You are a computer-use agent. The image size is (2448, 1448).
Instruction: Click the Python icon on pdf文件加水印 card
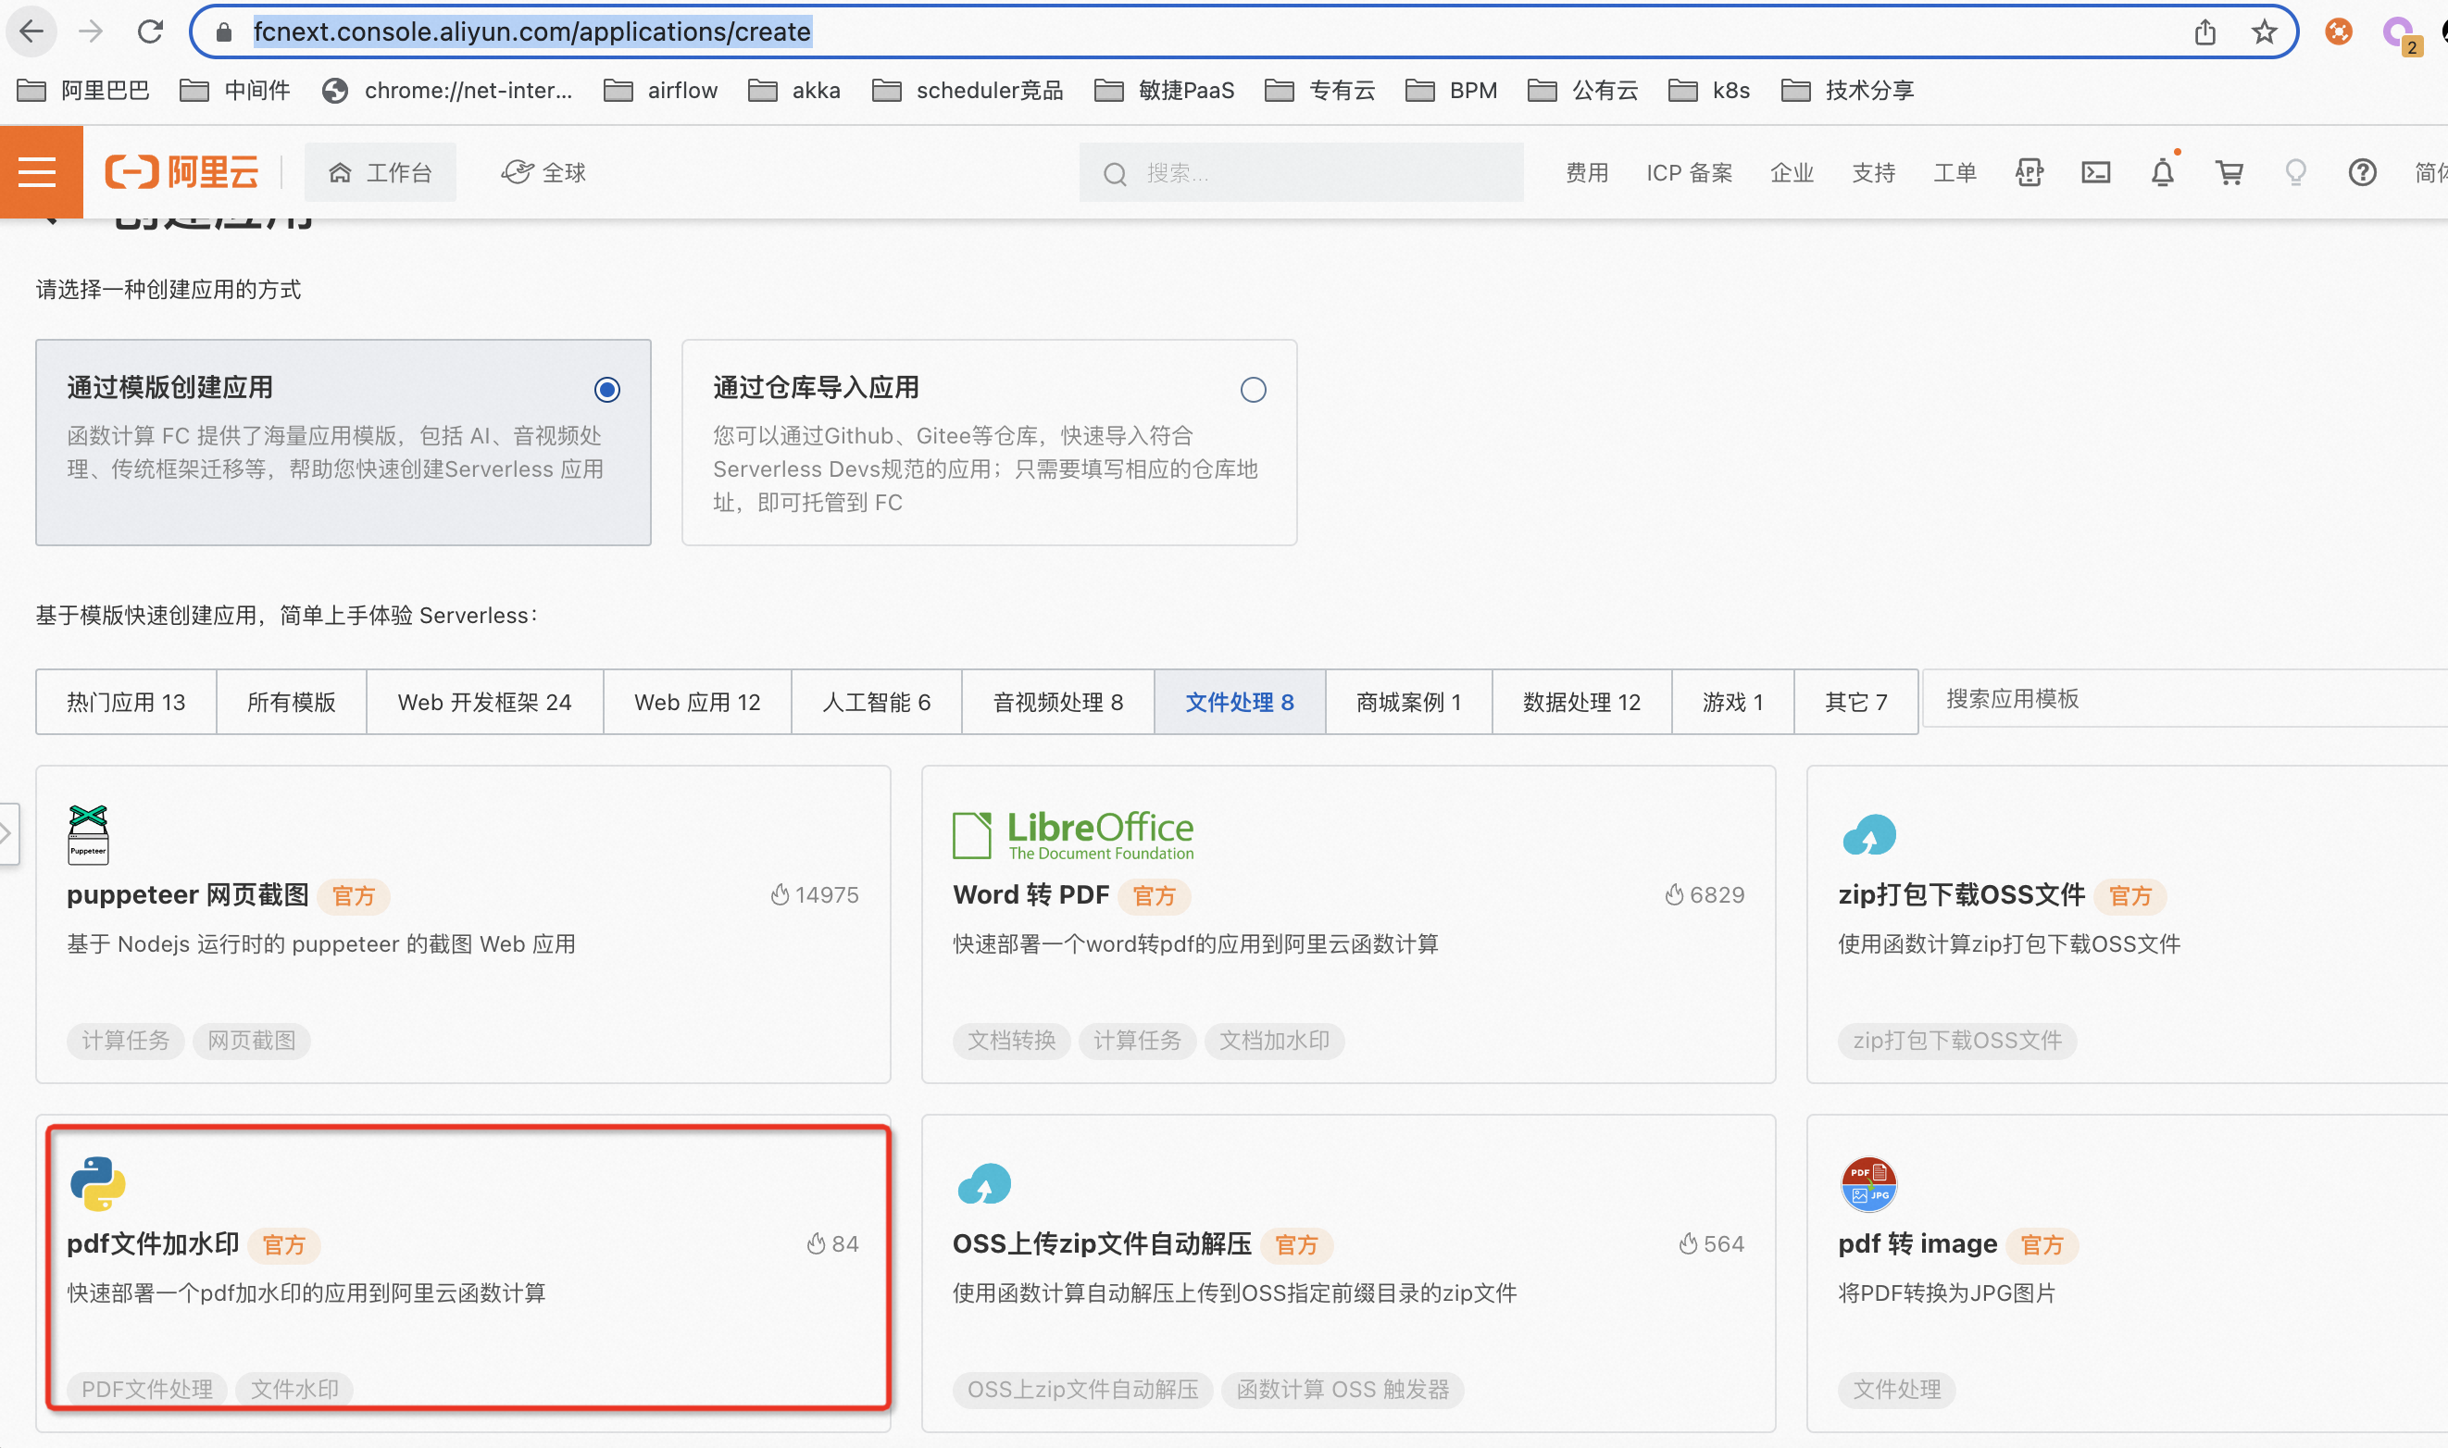(x=97, y=1183)
